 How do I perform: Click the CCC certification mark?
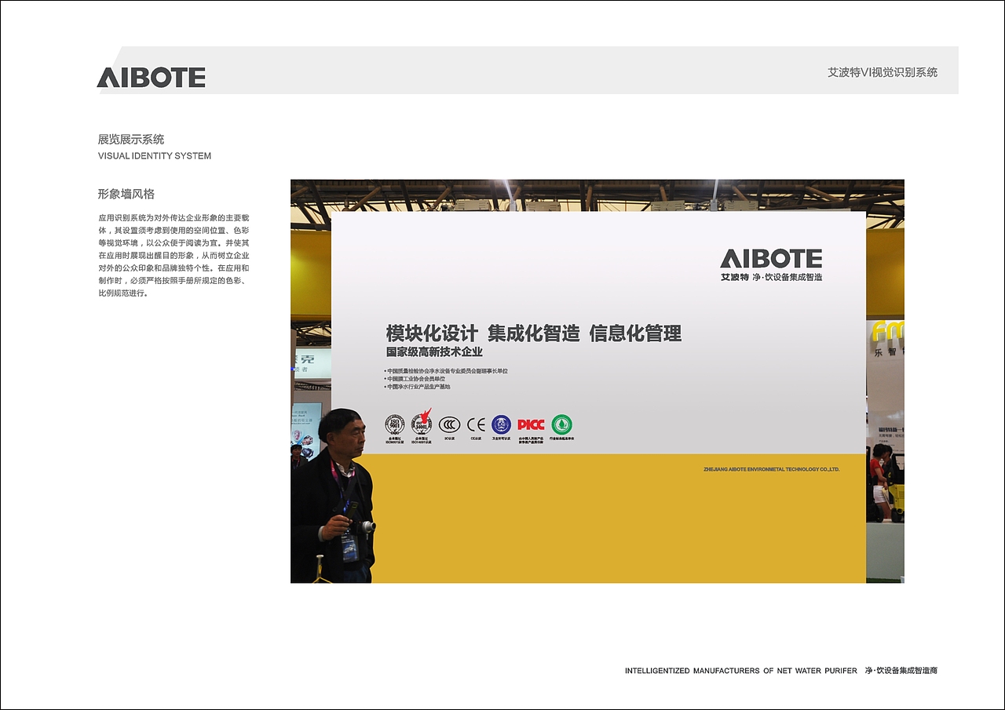coord(449,424)
